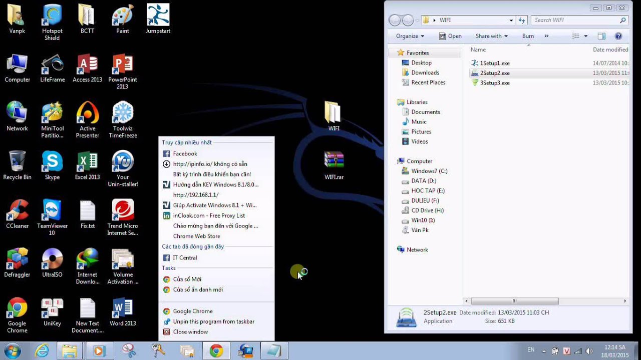
Task: Select HOC TAP (E:) drive
Action: point(428,190)
